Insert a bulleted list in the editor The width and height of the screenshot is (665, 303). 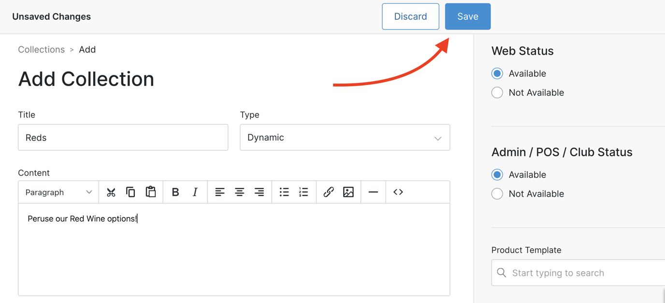(284, 192)
